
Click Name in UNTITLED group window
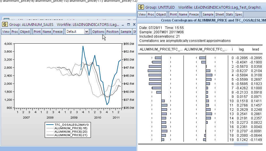point(183,14)
